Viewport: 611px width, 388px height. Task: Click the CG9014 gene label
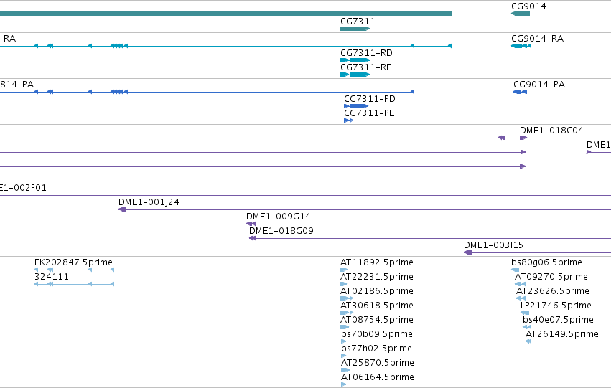[528, 6]
